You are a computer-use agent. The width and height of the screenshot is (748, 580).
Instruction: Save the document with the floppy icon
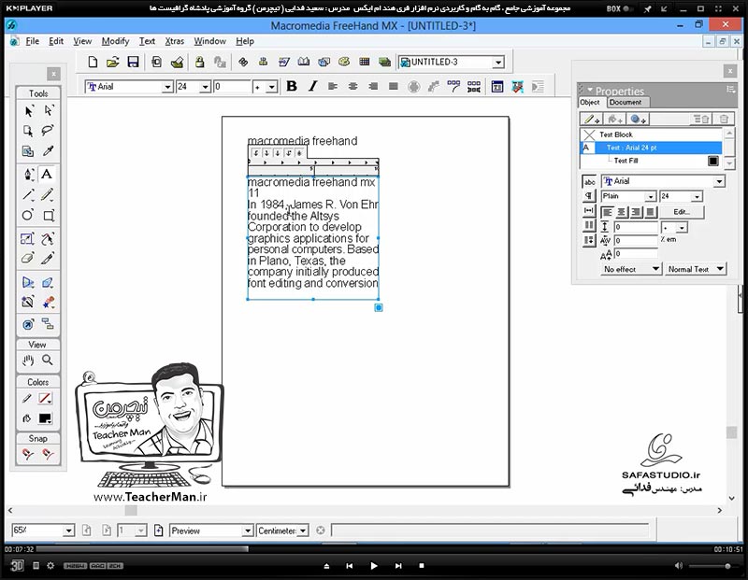click(133, 62)
